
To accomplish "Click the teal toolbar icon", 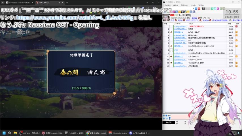I will [x=215, y=8].
